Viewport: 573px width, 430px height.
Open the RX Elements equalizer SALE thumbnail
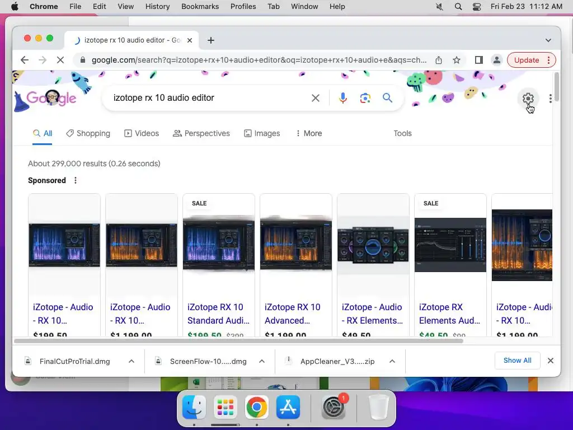[450, 245]
